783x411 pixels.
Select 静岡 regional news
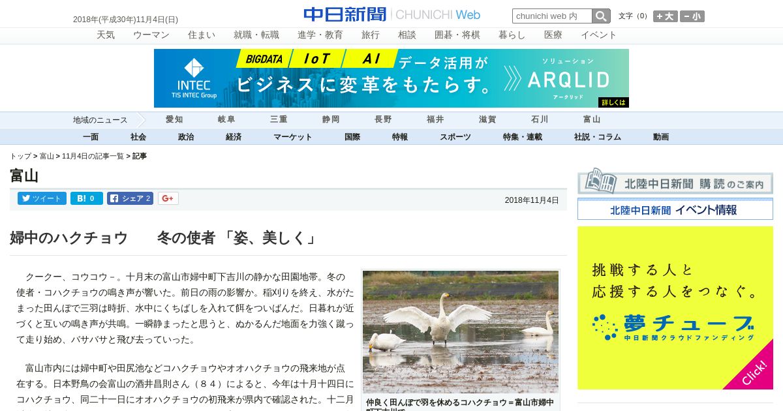pos(331,119)
